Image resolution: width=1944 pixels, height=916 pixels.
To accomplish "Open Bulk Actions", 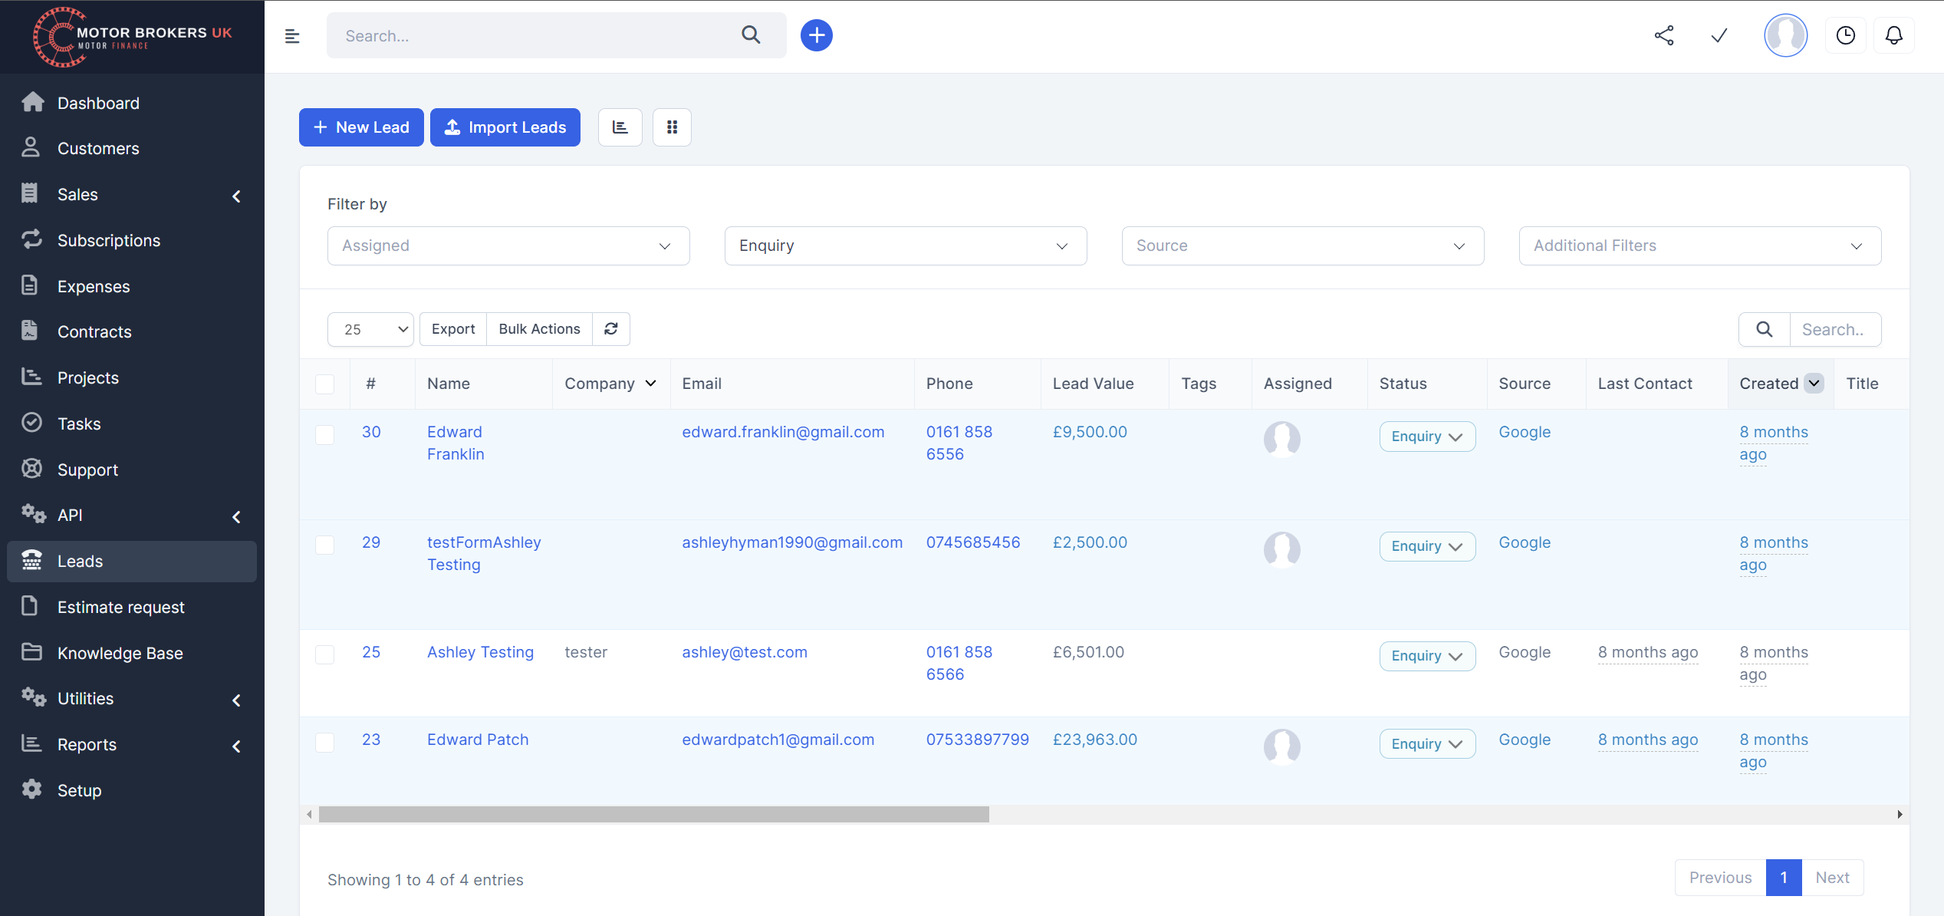I will [x=539, y=329].
